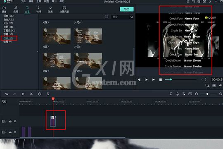Open the 导出 menu in menu bar
This screenshot has height=149, width=223.
(x=54, y=1)
